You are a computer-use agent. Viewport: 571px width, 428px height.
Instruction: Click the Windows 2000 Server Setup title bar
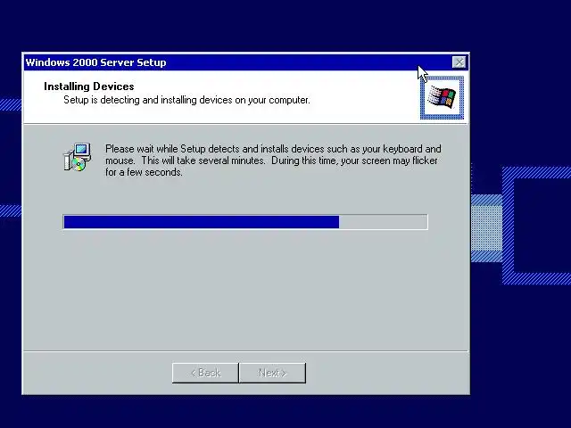tap(246, 62)
